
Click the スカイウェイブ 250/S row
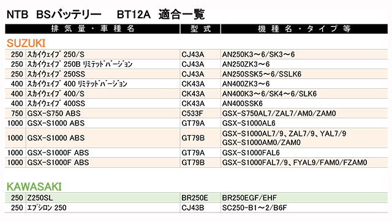point(196,54)
